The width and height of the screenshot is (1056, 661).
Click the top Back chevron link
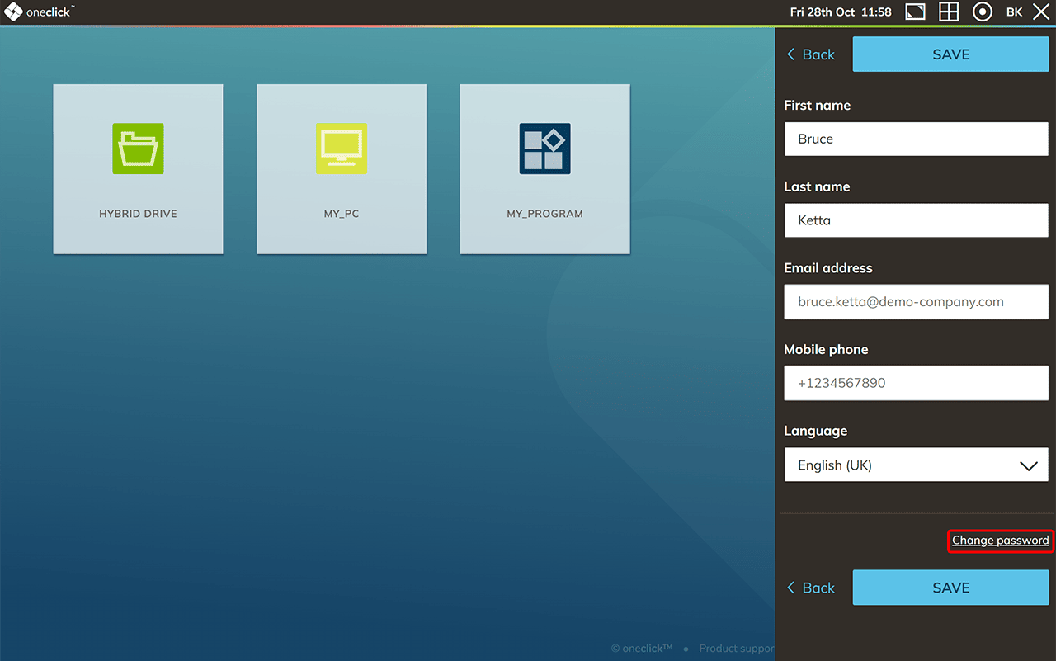(x=810, y=54)
